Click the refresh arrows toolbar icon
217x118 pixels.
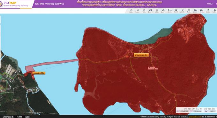(208, 11)
